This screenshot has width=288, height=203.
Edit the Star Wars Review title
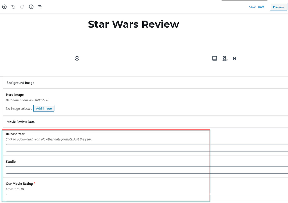(x=134, y=24)
